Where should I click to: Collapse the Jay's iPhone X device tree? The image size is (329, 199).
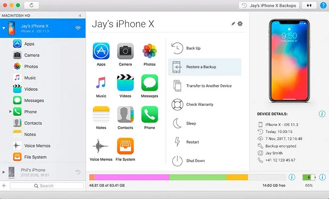pos(4,28)
